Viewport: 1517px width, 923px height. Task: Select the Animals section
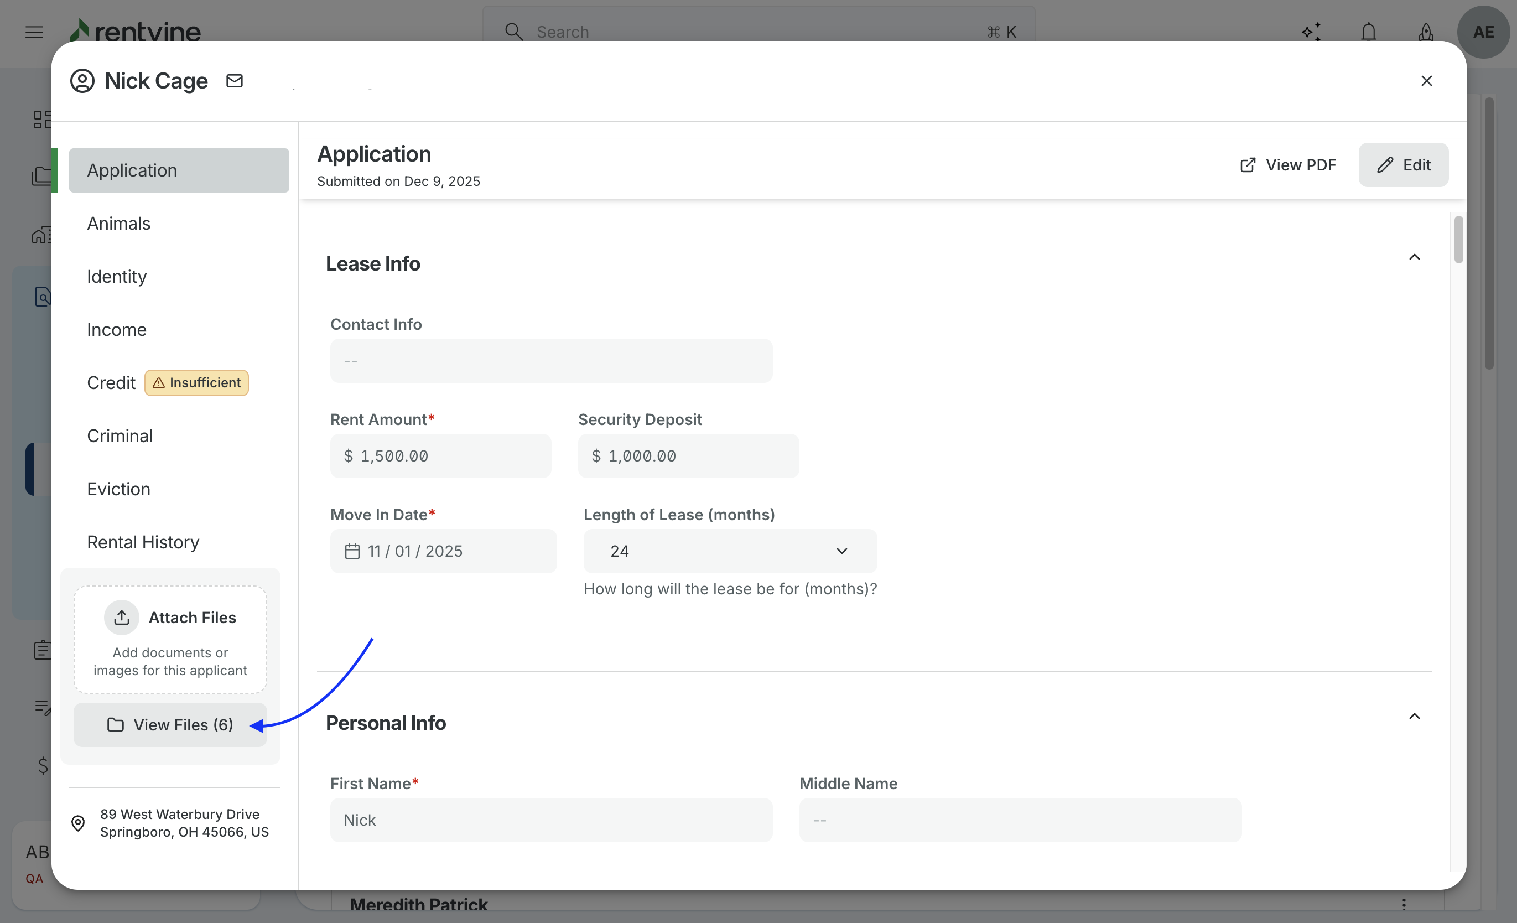click(119, 224)
